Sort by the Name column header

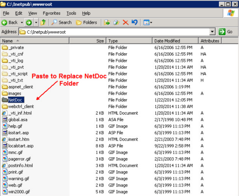click(35, 41)
